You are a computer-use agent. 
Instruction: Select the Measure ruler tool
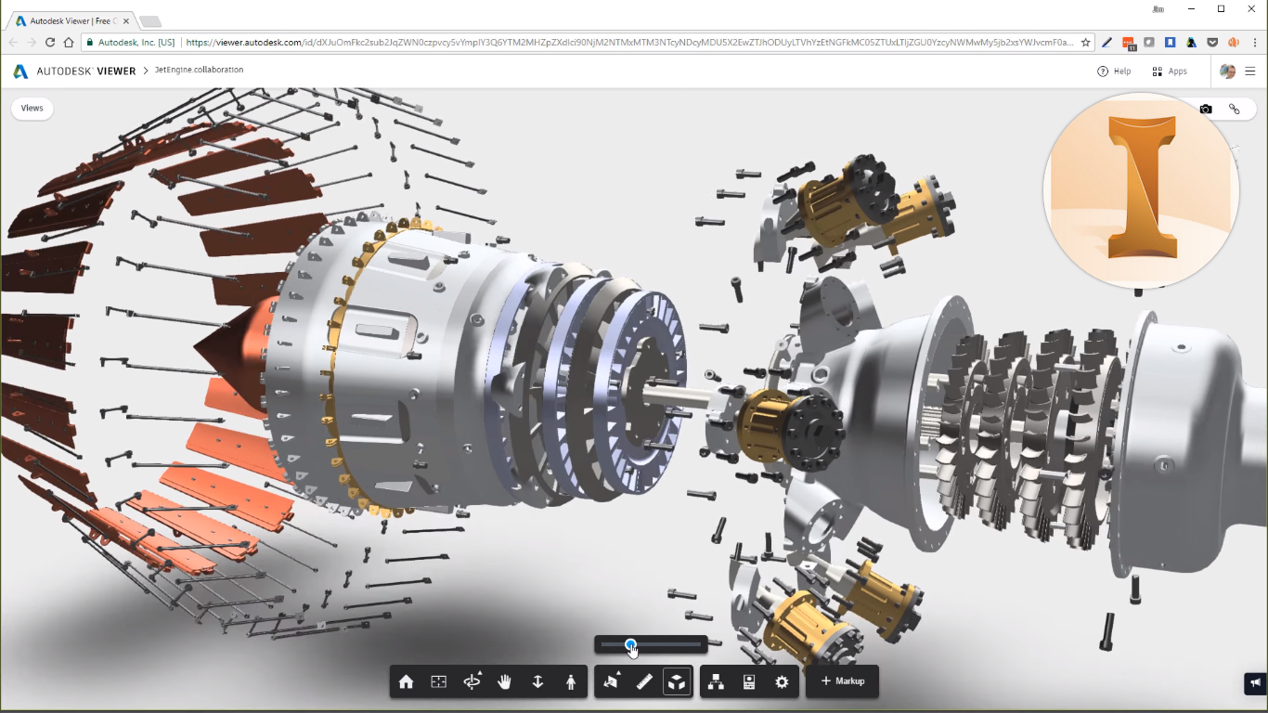pyautogui.click(x=644, y=682)
